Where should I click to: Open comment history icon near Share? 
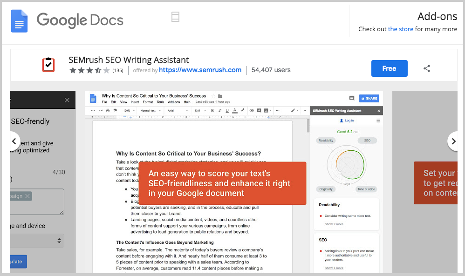[x=352, y=98]
